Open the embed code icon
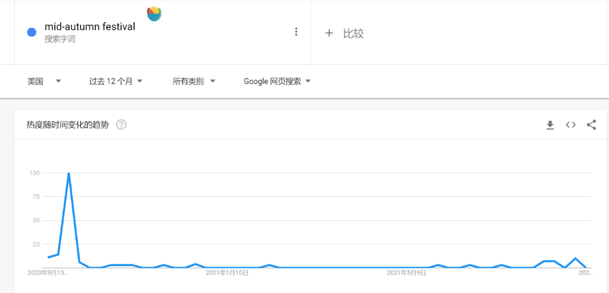Image resolution: width=609 pixels, height=293 pixels. [571, 125]
